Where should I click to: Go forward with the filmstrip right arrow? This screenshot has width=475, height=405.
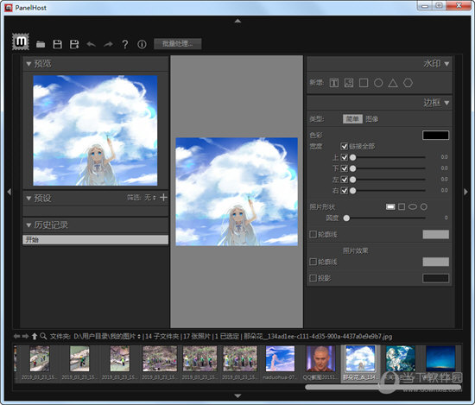click(25, 336)
